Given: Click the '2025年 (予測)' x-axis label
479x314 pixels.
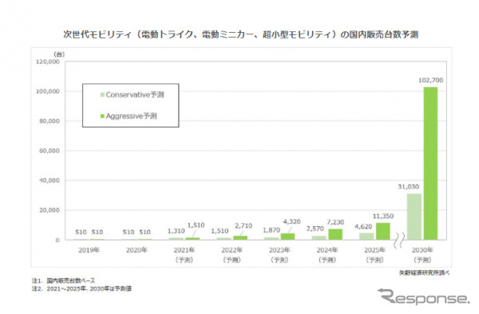Looking at the screenshot, I should click(375, 255).
